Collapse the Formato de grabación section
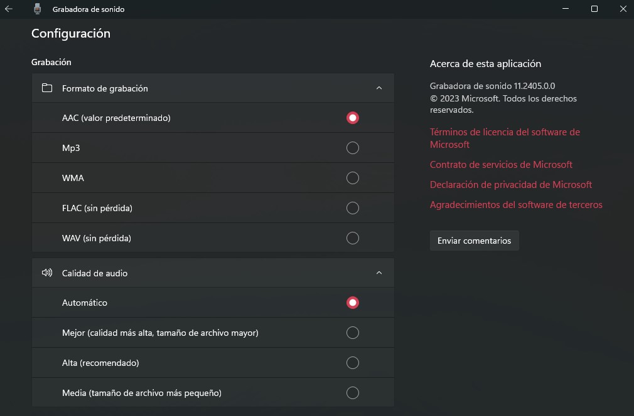 [379, 88]
